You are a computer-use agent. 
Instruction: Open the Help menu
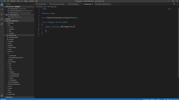(x=36, y=1)
